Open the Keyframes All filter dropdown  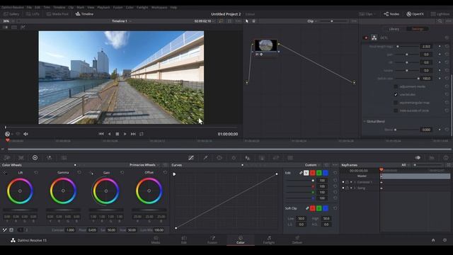click(x=406, y=165)
